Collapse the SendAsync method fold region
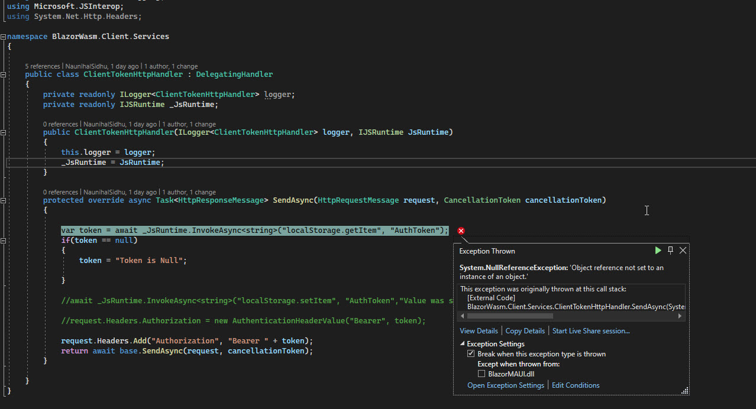The height and width of the screenshot is (409, 756). point(4,200)
